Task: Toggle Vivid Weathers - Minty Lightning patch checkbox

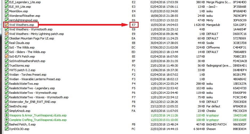Action: click(7, 34)
